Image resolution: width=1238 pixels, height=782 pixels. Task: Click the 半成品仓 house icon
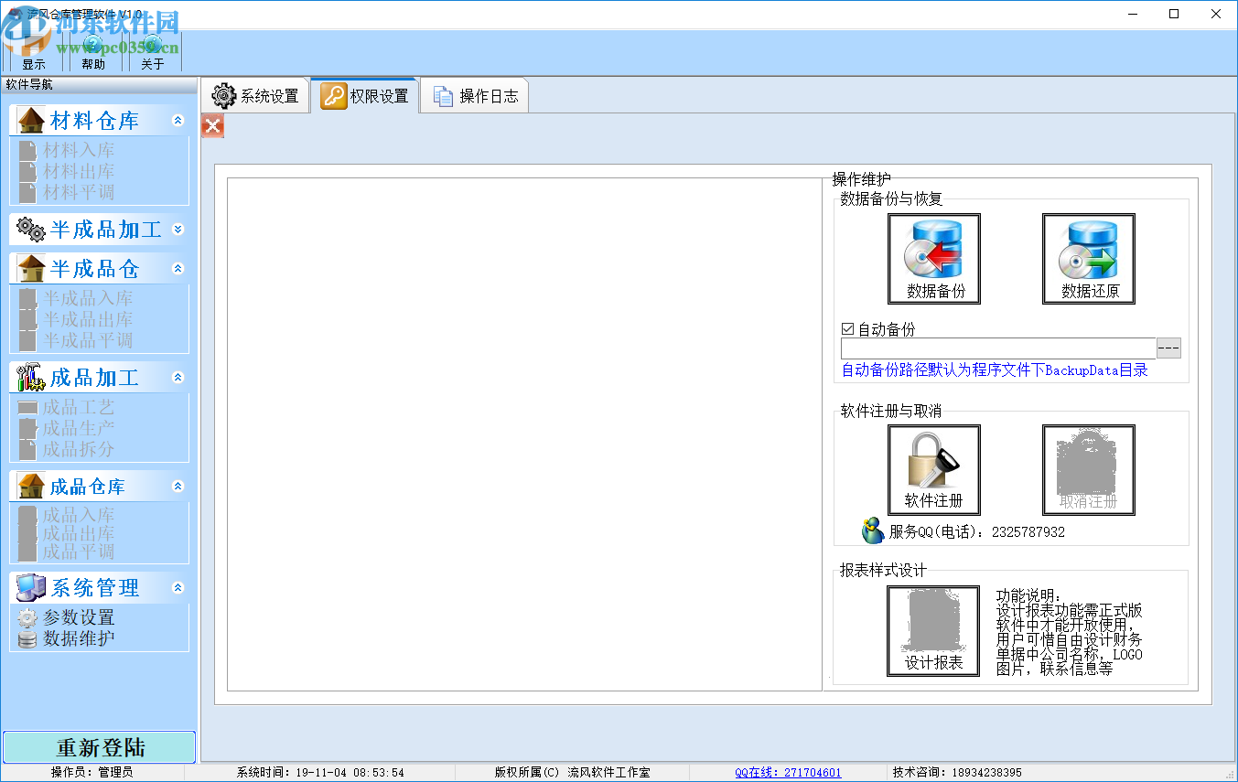coord(31,268)
